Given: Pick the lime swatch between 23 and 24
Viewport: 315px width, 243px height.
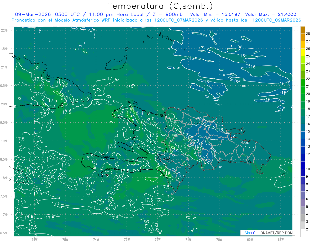Looking at the screenshot, I should click(x=303, y=67).
